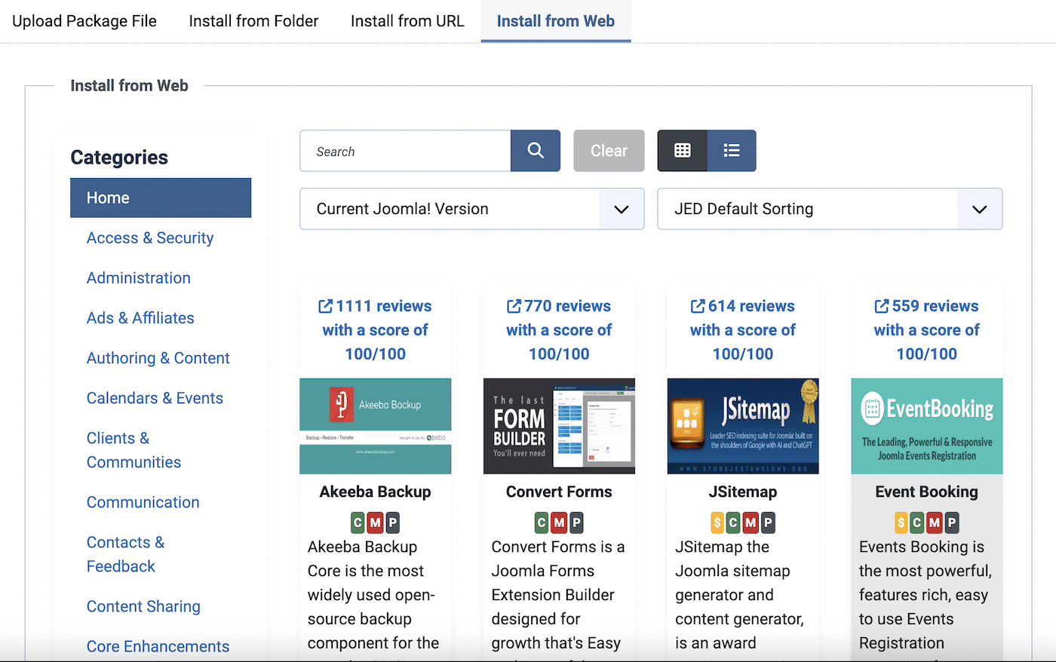Switch to the Upload Package File tab
Screen dimensions: 1056x662
84,20
